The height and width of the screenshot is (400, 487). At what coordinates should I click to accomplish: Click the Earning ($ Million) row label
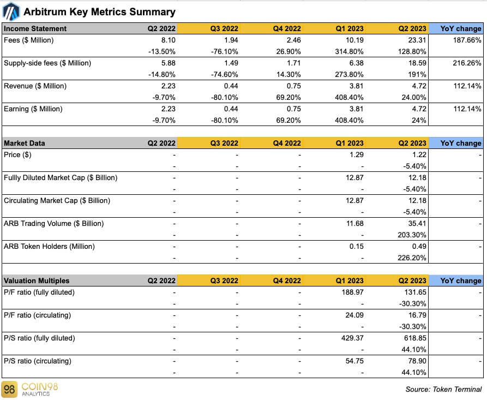[33, 109]
